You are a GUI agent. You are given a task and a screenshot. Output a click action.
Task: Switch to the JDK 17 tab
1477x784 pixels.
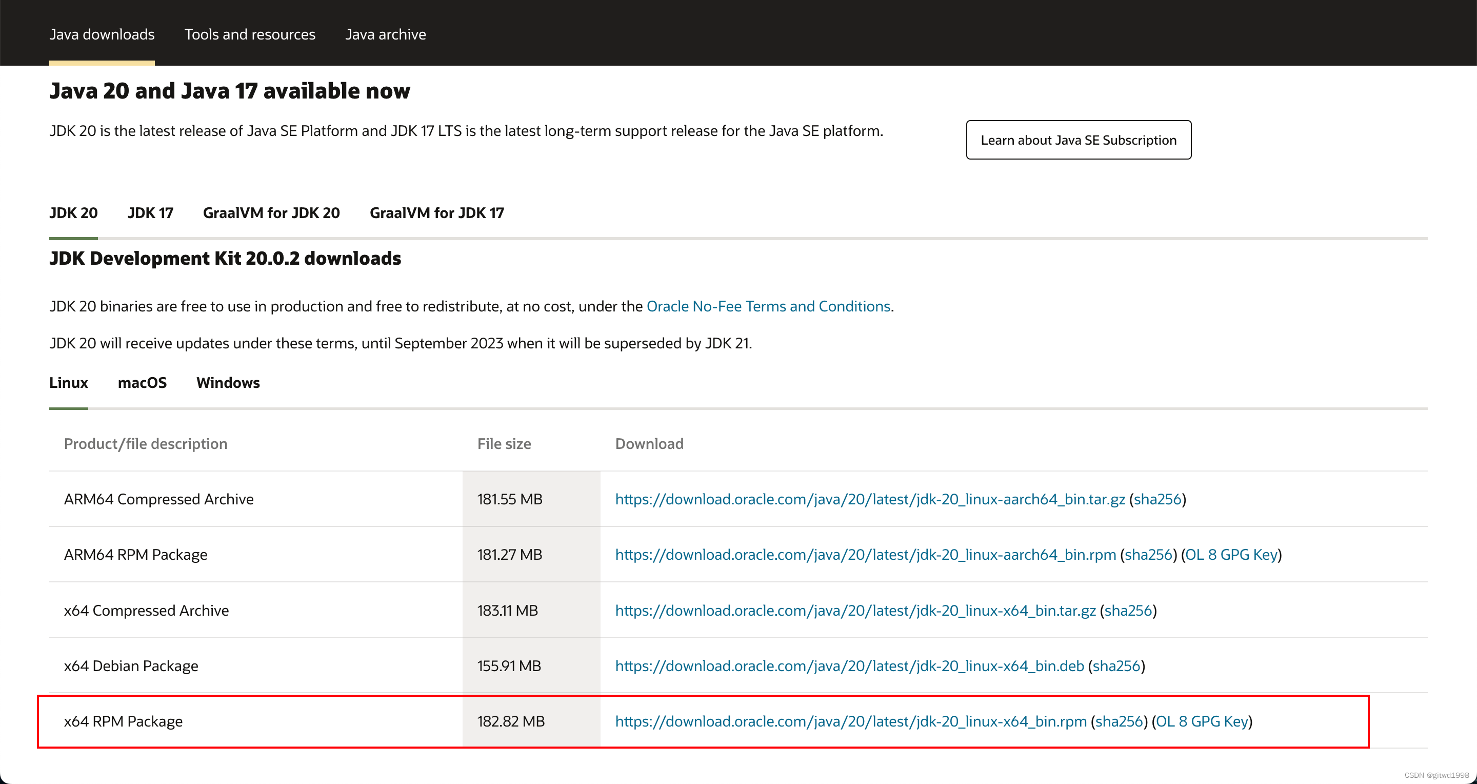pos(150,213)
